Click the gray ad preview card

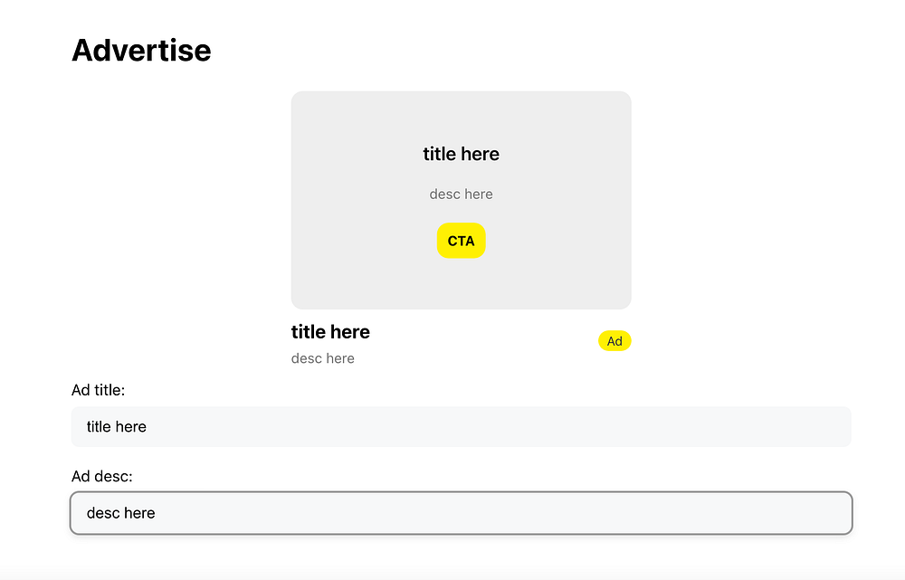coord(462,200)
